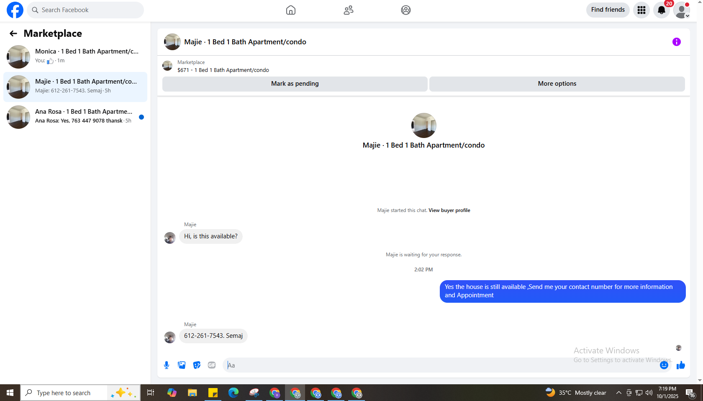The image size is (703, 401).
Task: Open the notifications bell
Action: (662, 10)
